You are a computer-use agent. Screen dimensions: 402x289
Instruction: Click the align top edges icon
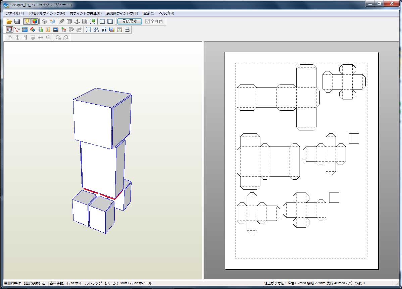point(33,38)
